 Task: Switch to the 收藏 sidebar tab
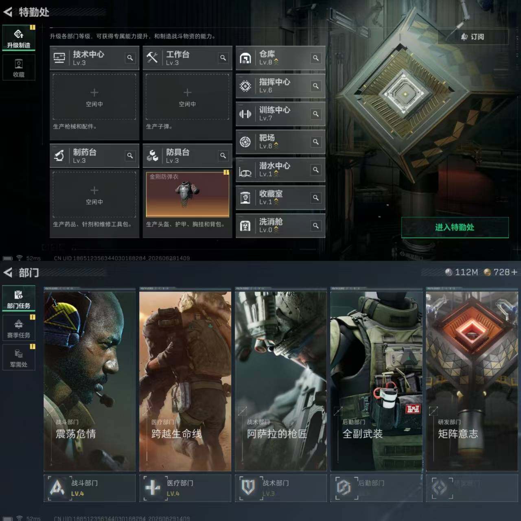pos(19,68)
